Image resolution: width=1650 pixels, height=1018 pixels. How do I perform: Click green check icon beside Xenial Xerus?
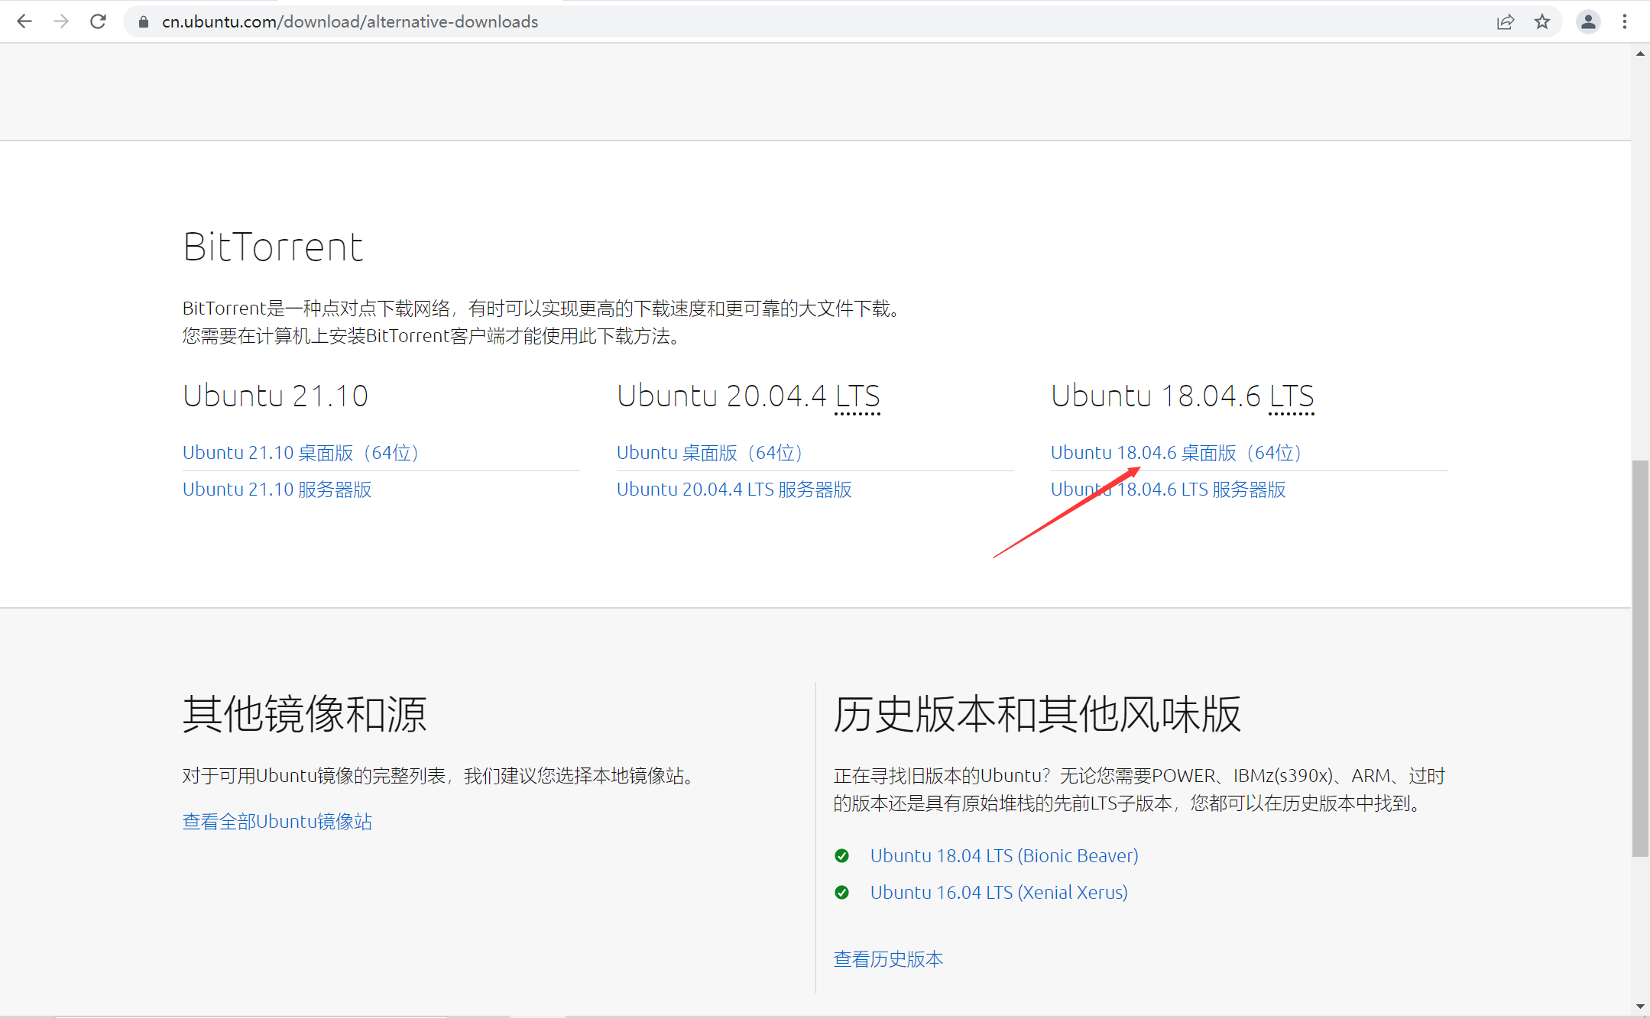[842, 893]
